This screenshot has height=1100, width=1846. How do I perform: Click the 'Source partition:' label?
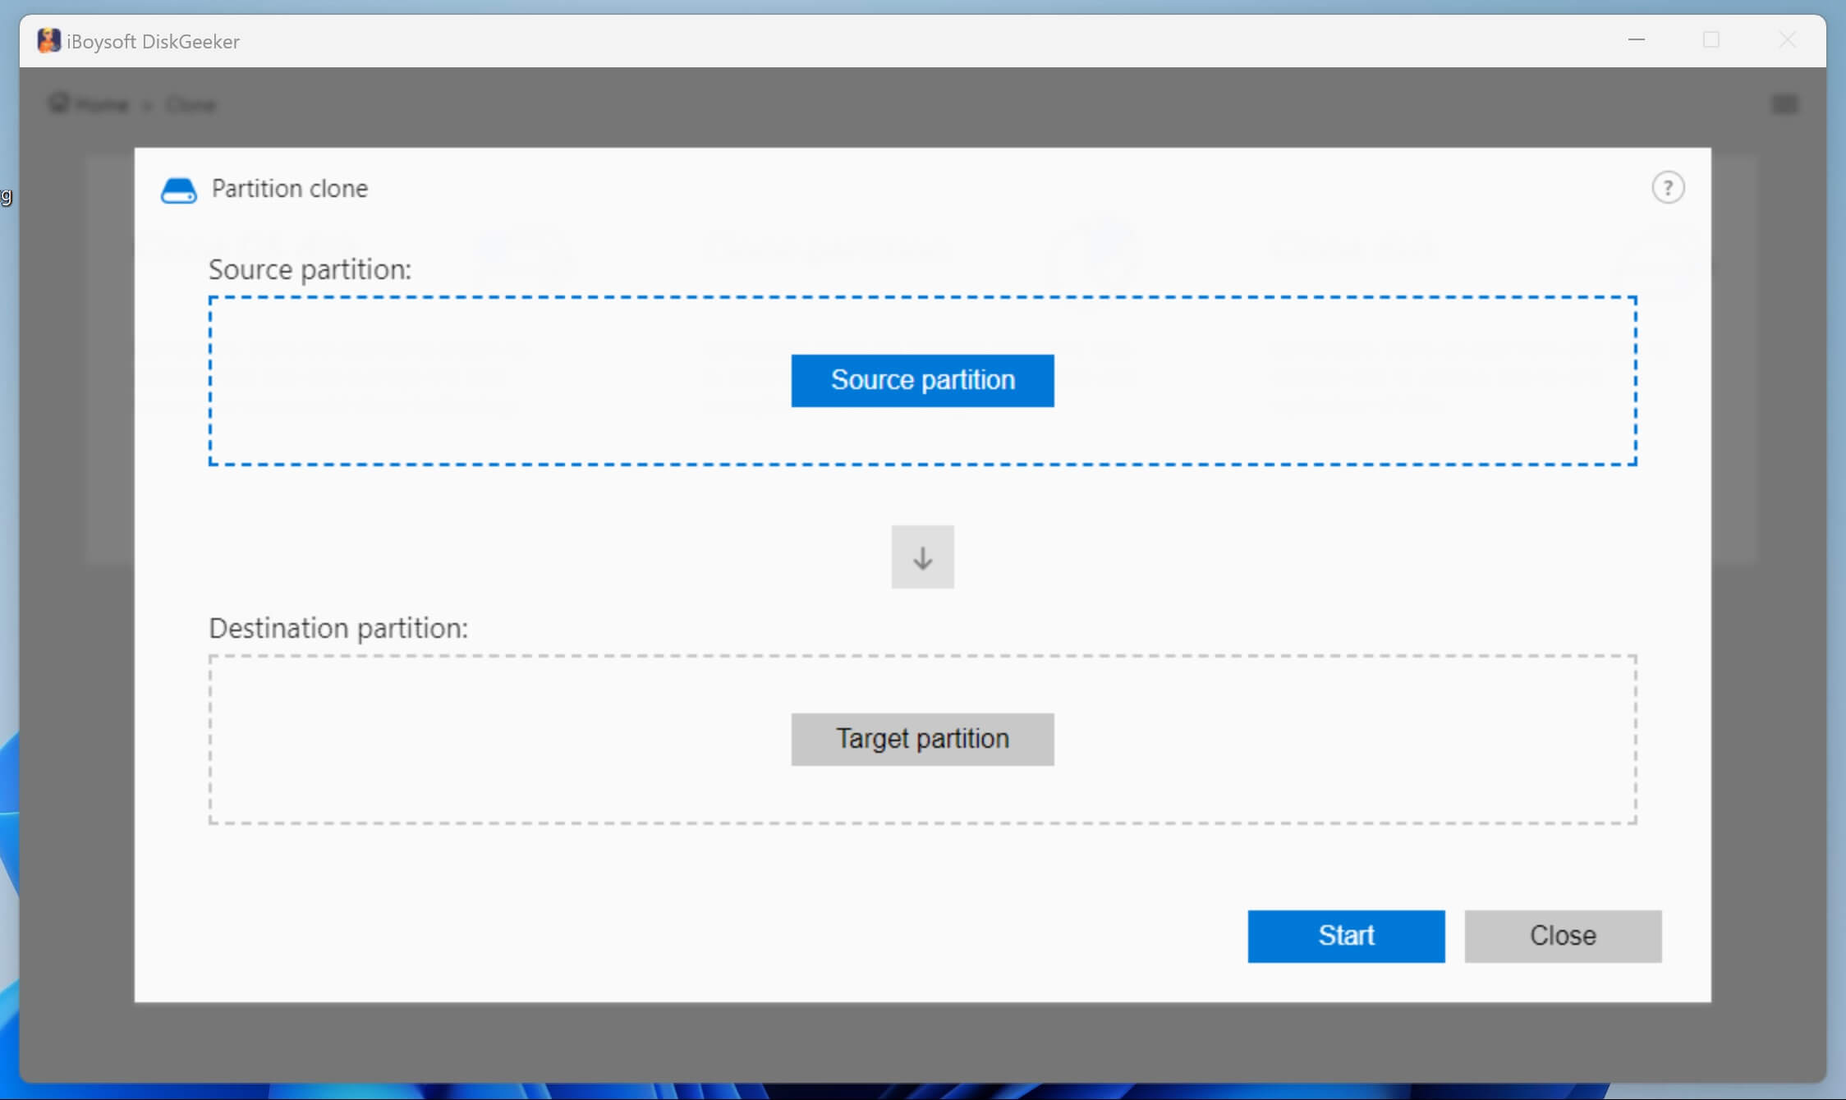click(x=310, y=269)
